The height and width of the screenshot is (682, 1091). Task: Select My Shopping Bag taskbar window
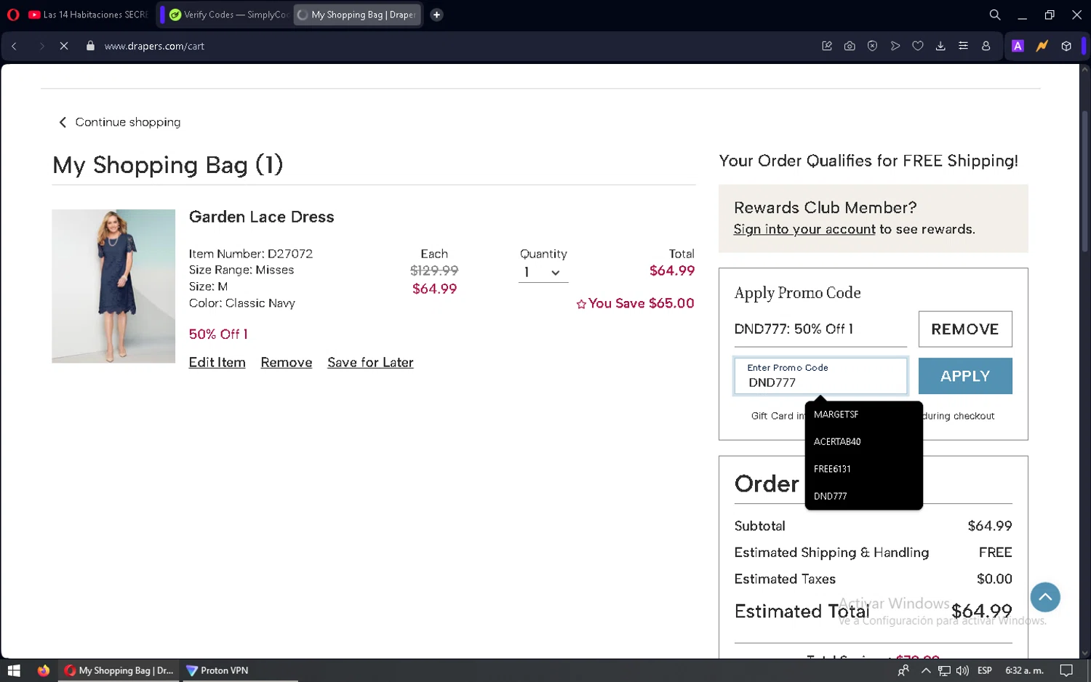point(119,670)
